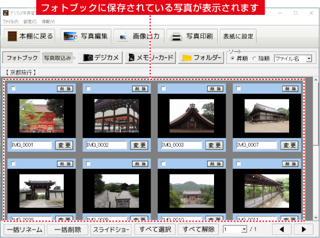This screenshot has width=320, height=238.
Task: Import photos from フォルダー folder
Action: pyautogui.click(x=201, y=58)
